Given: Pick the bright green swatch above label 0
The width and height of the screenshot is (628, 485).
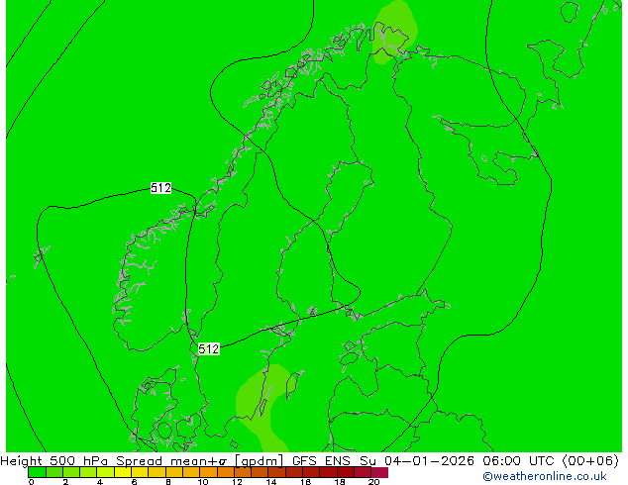Looking at the screenshot, I should click(x=37, y=472).
